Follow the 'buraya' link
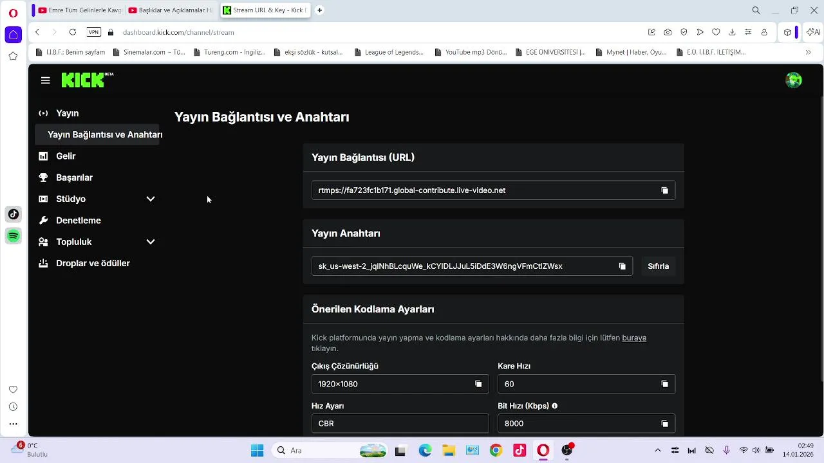This screenshot has height=463, width=824. click(x=634, y=338)
